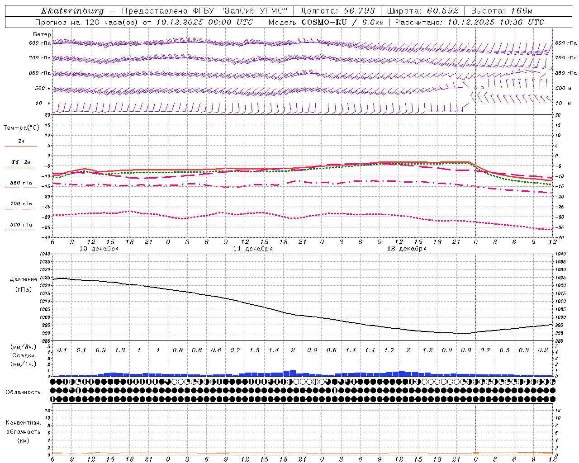Click the '(мм/3ч.)' precipitation unit label
579x463 pixels.
click(24, 347)
